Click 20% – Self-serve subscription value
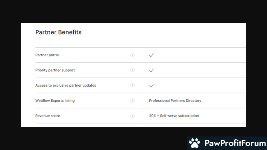267x150 pixels. click(x=174, y=115)
